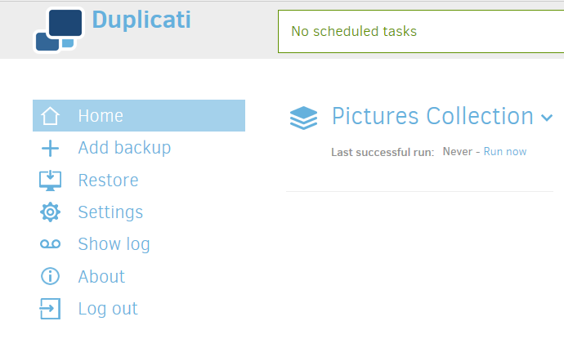Select the Home menu label

point(101,116)
